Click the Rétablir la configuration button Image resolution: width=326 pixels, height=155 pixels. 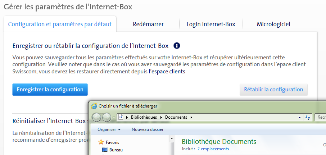273,90
